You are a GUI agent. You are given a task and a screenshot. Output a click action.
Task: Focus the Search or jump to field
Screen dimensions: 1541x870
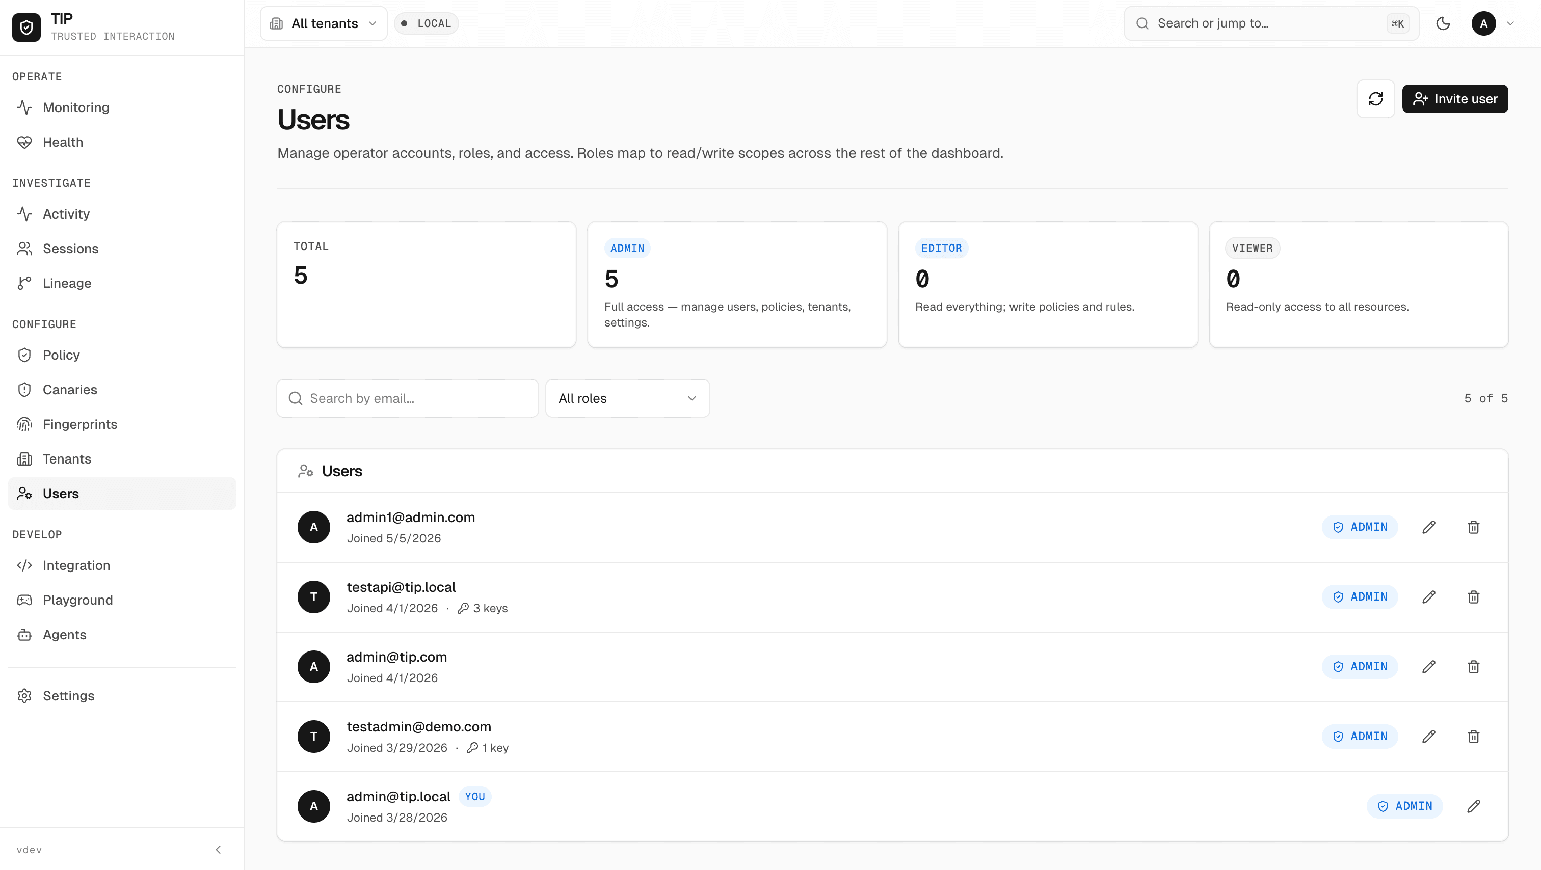click(1272, 23)
